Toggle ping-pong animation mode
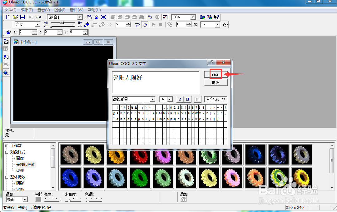Viewport: 337px width, 212px height. [137, 24]
